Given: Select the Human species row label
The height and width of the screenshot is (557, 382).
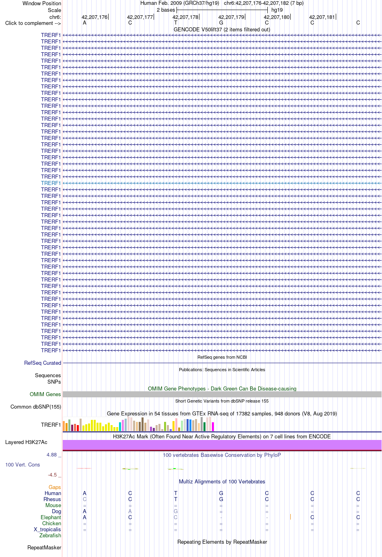Looking at the screenshot, I should click(53, 493).
